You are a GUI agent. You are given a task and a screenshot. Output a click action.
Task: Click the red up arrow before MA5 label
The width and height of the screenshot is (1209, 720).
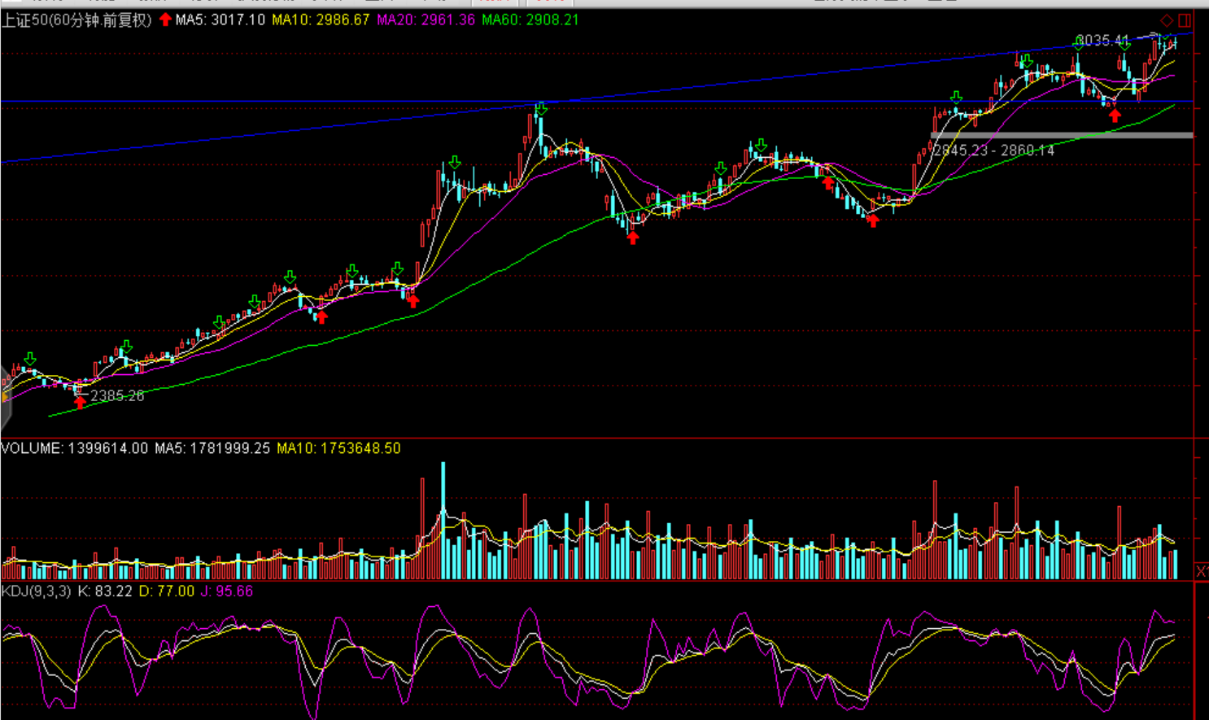pos(166,20)
